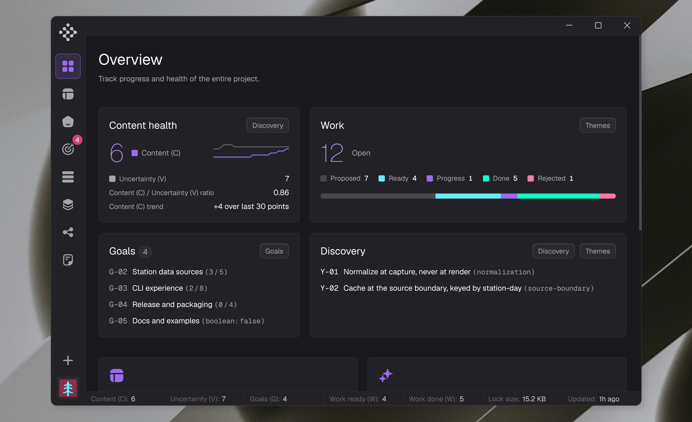
Task: Click the ratio value 0.86
Action: click(x=281, y=192)
